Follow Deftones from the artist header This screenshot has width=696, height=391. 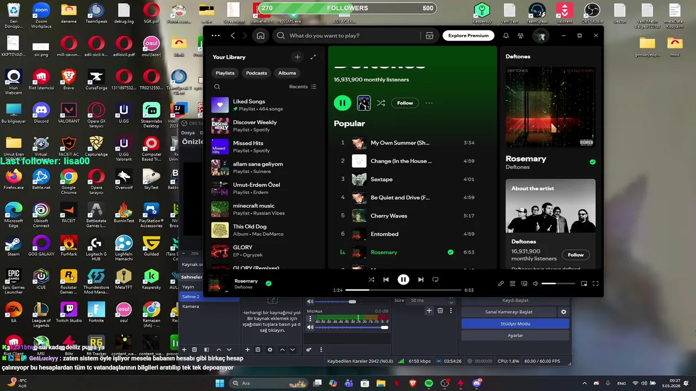click(405, 103)
